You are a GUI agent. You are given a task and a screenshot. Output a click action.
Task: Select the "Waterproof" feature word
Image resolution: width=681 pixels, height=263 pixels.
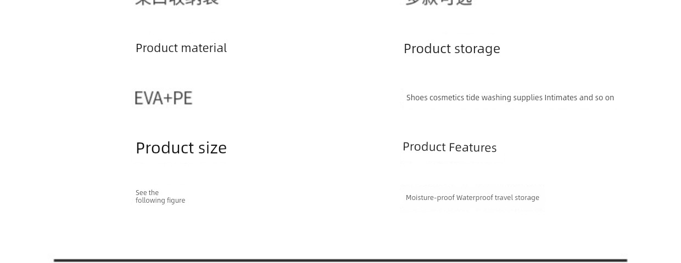tap(475, 198)
